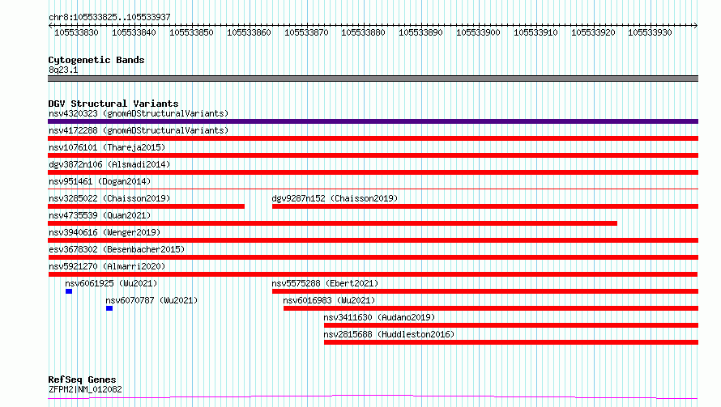Open nsv3940616 (Wenger2019) variant
Viewport: 721px width, 407px height.
click(x=105, y=232)
